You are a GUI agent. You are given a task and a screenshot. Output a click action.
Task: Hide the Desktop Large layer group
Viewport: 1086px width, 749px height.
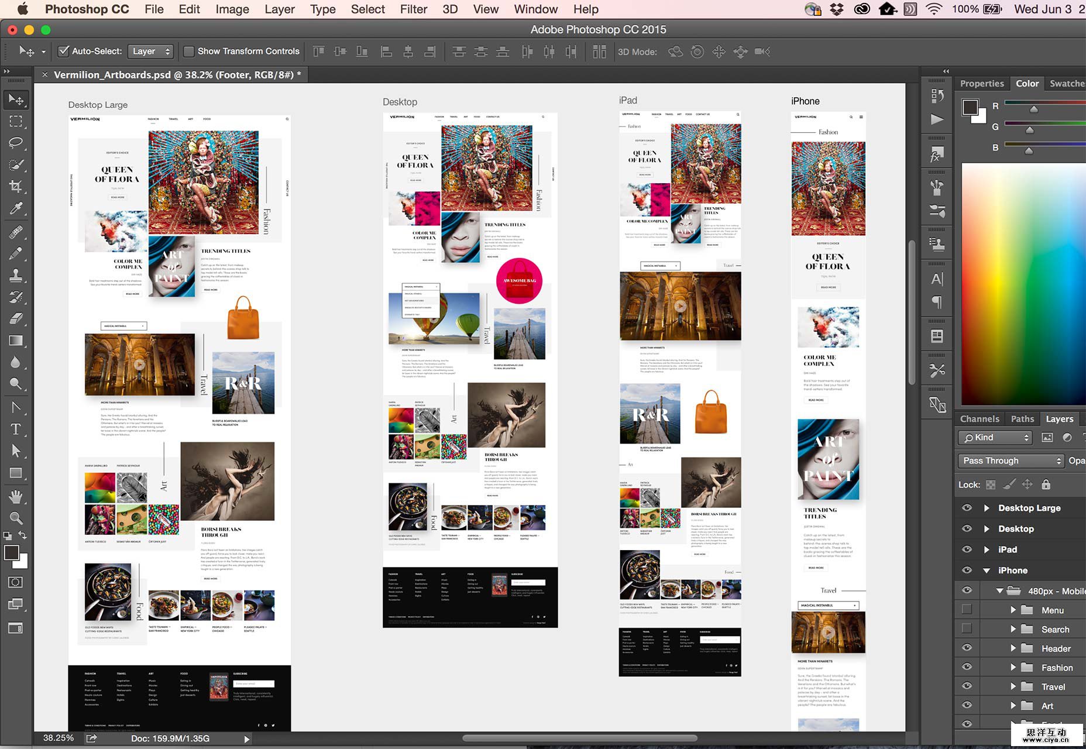tap(967, 508)
